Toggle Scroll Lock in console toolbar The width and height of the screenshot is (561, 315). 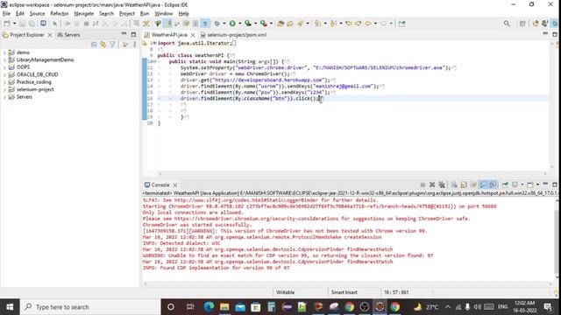tap(464, 185)
